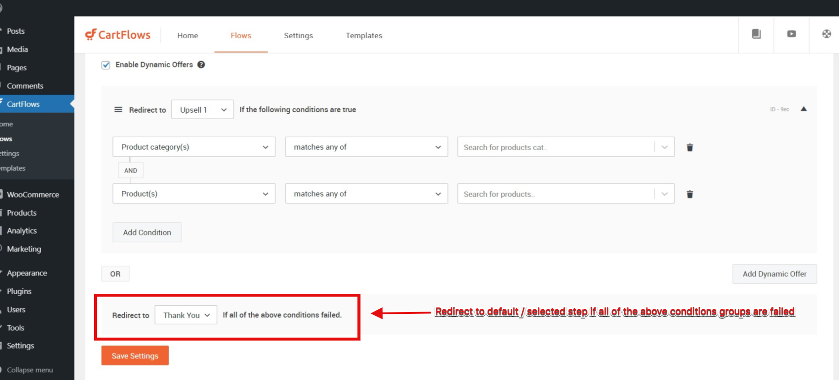Click the Add Dynamic Offer button
Viewport: 839px width, 380px height.
pyautogui.click(x=774, y=274)
